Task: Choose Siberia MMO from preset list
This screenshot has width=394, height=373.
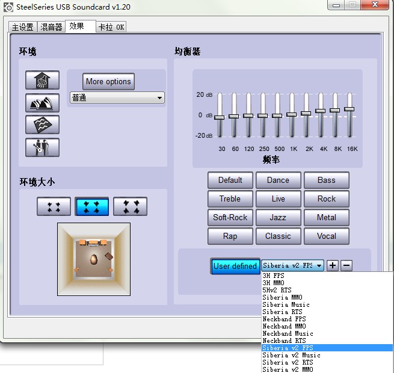Action: point(327,297)
